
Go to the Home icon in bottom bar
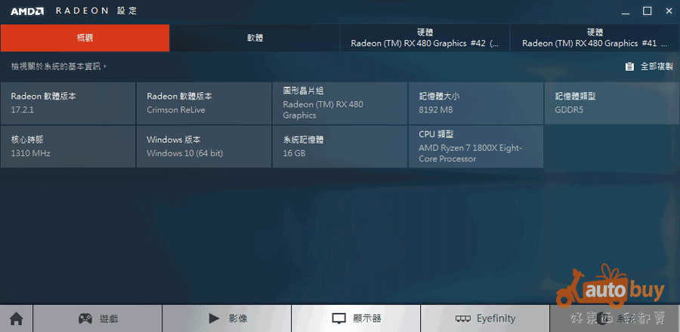tap(16, 318)
